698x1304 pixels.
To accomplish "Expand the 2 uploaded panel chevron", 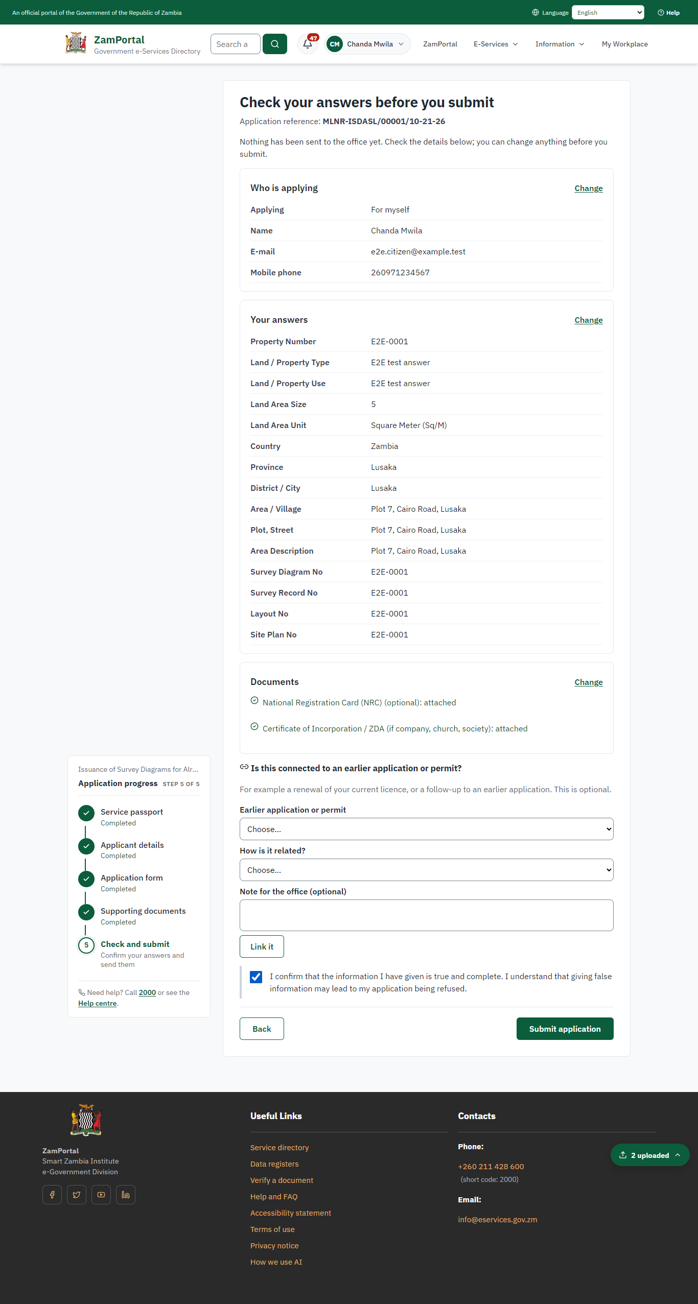I will 678,1155.
